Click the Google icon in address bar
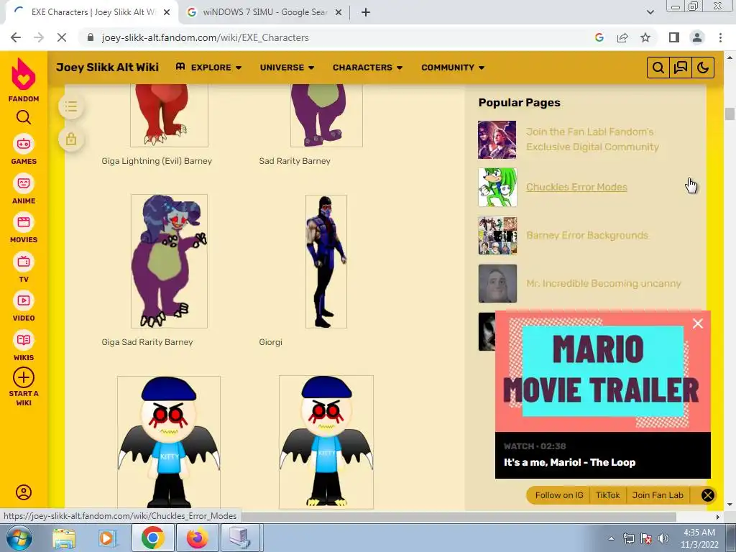The width and height of the screenshot is (736, 552). click(599, 37)
